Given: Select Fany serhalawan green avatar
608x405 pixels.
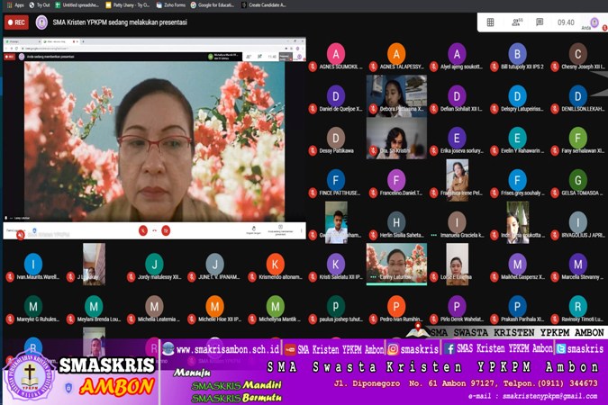Looking at the screenshot, I should [577, 138].
